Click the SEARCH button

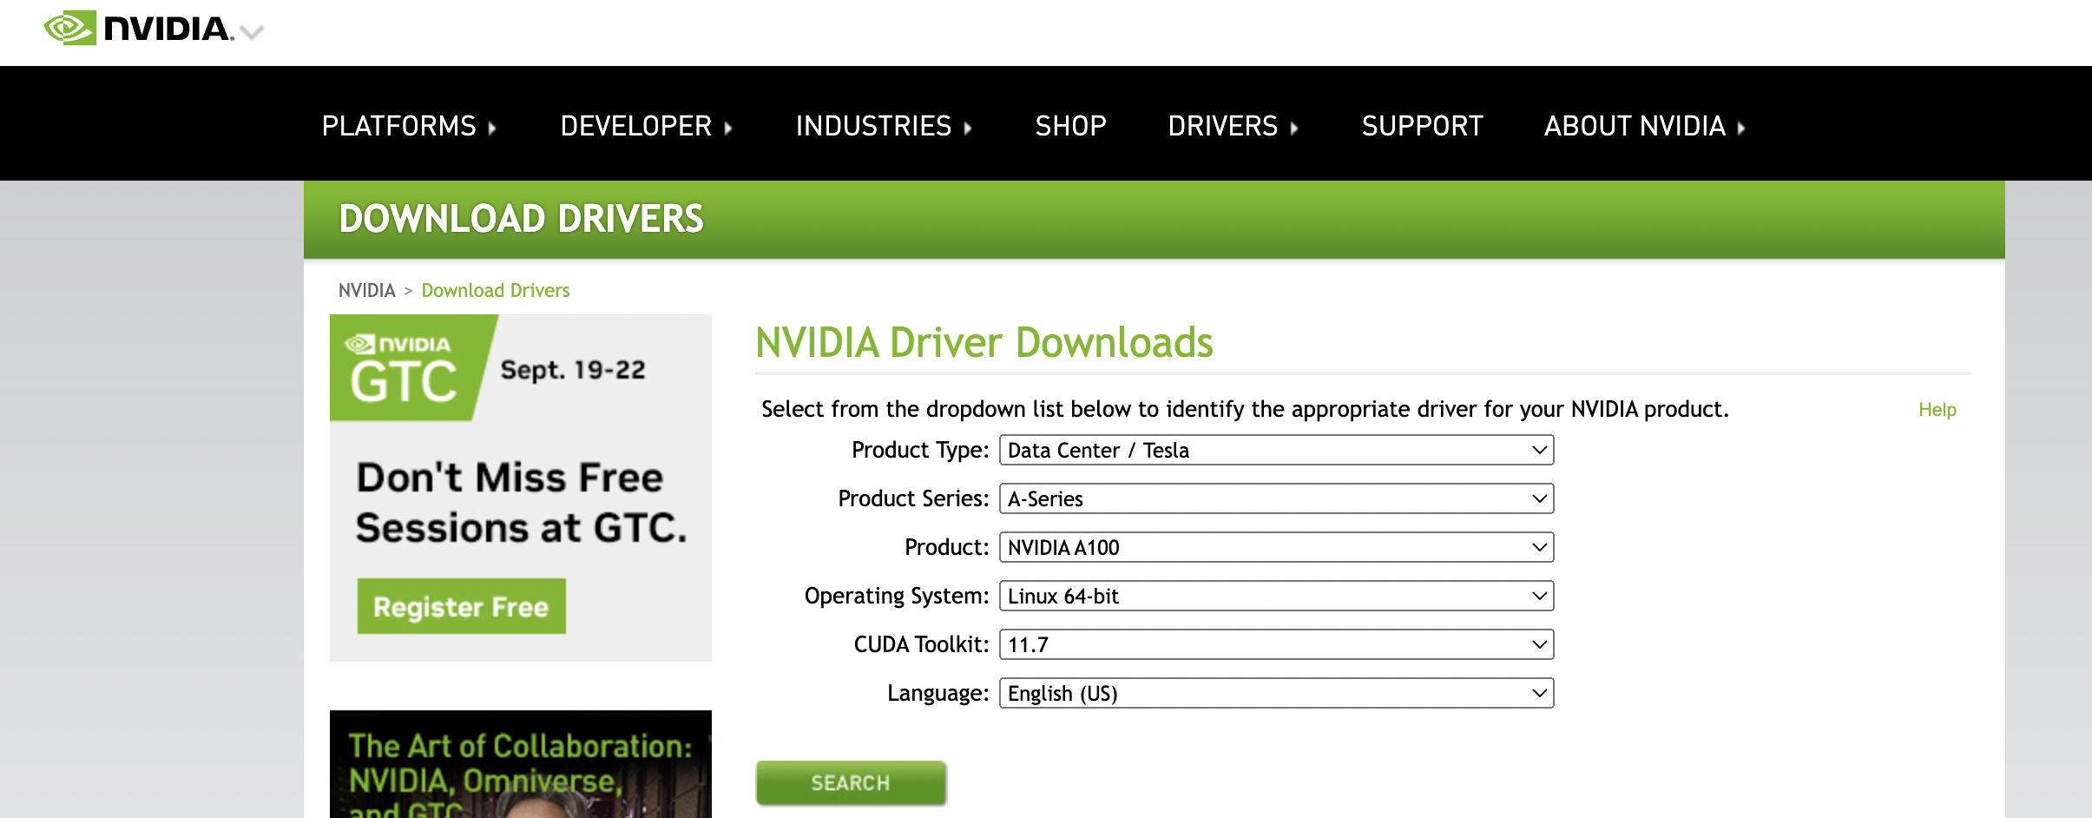(x=850, y=782)
